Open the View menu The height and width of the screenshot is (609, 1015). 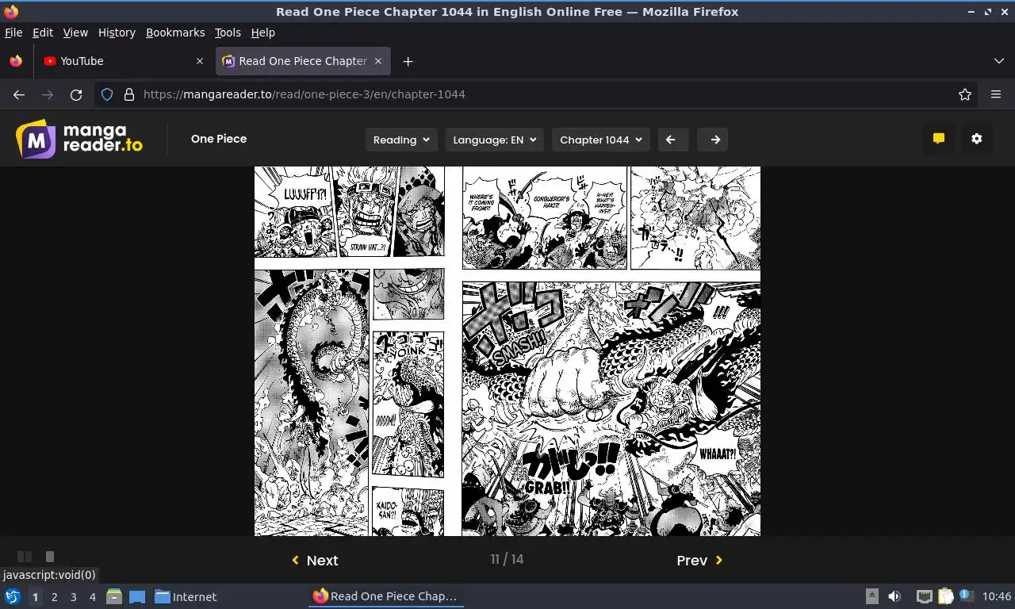75,33
